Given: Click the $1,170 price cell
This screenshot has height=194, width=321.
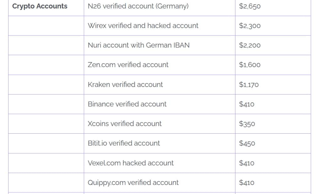Looking at the screenshot, I should pyautogui.click(x=249, y=84).
